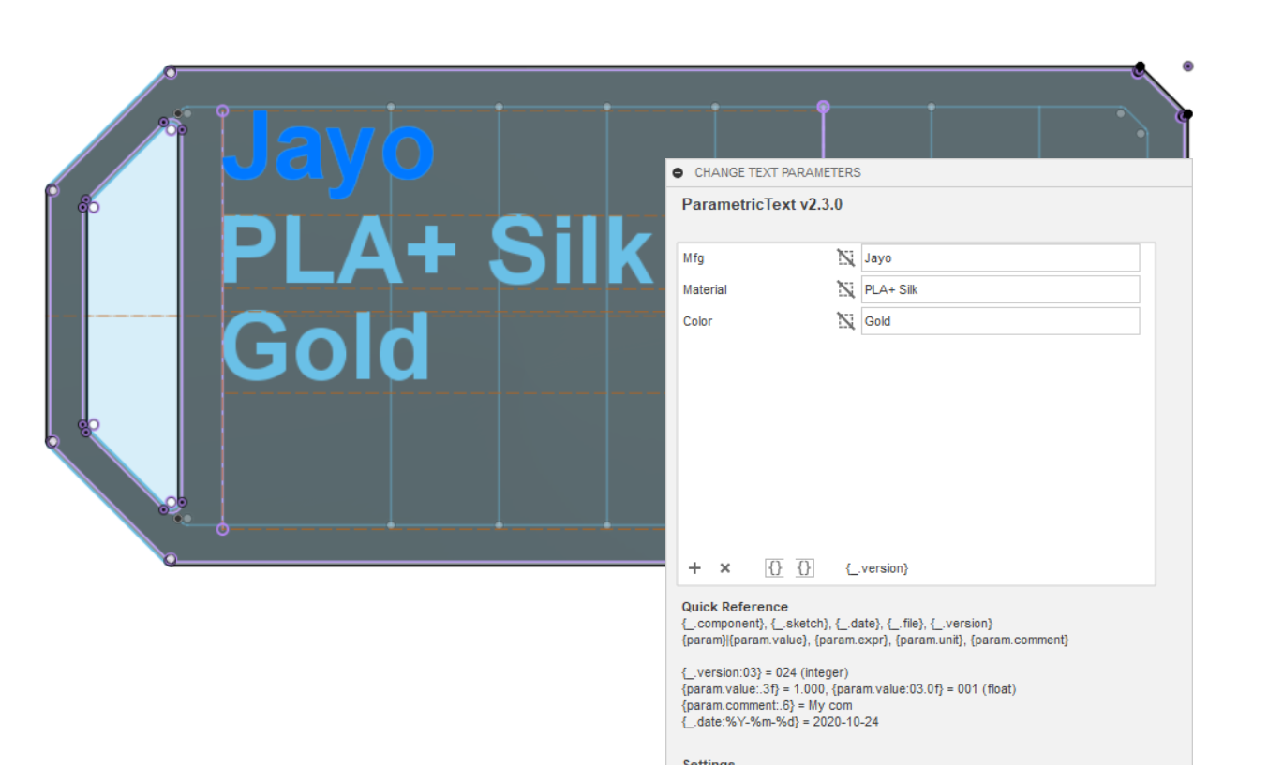1268x765 pixels.
Task: Pick sketch text for the Mfg parameter
Action: tap(845, 257)
